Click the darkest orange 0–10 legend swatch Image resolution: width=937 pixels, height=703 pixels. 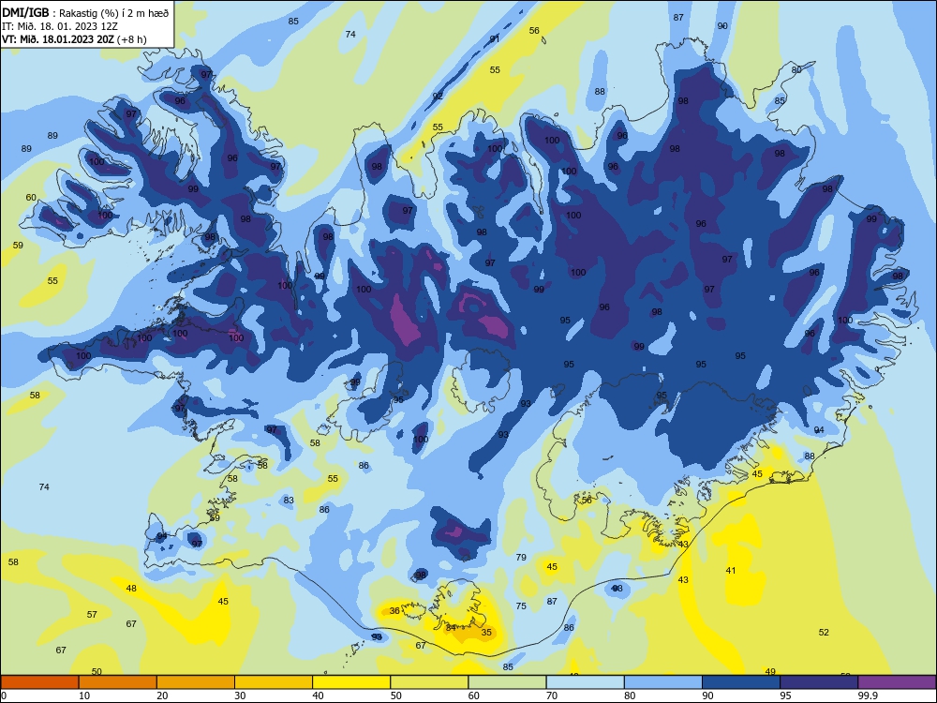[39, 682]
